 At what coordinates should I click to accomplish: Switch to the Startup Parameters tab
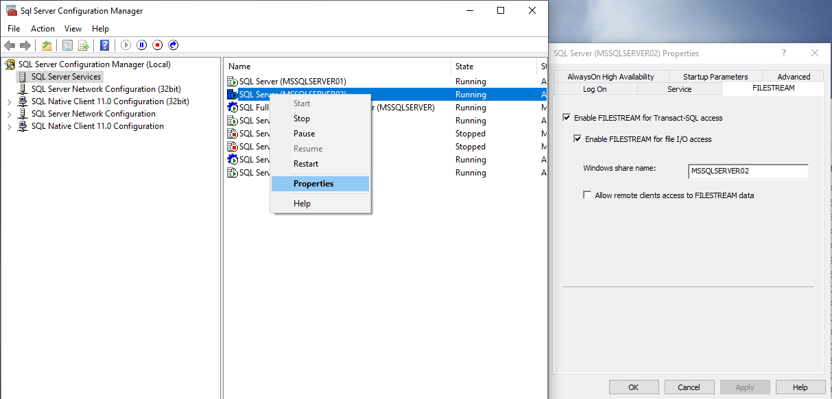[715, 77]
